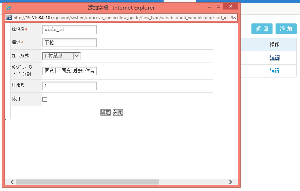Click the Internet Explorer icon in title bar
Viewport: 300px width, 191px height.
pyautogui.click(x=8, y=7)
